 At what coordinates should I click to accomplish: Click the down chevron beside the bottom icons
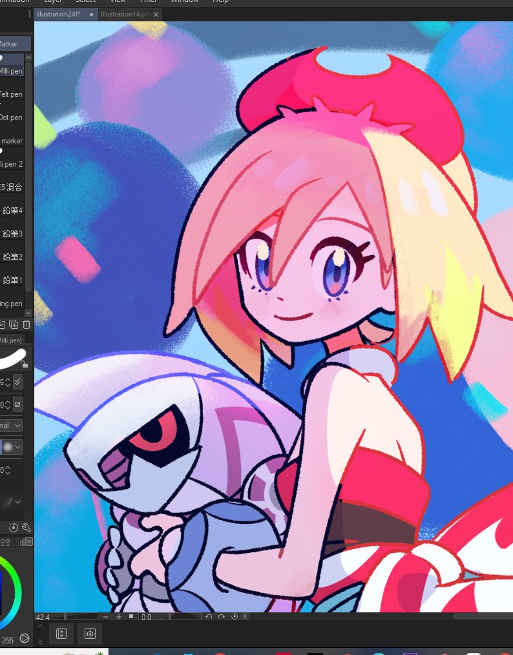coord(41,641)
